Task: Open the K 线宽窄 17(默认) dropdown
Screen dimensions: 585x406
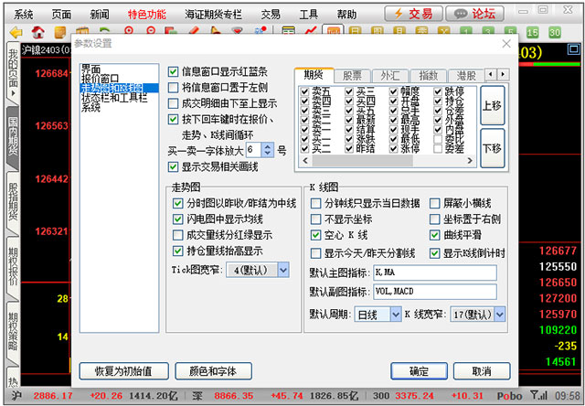Action: [x=500, y=315]
